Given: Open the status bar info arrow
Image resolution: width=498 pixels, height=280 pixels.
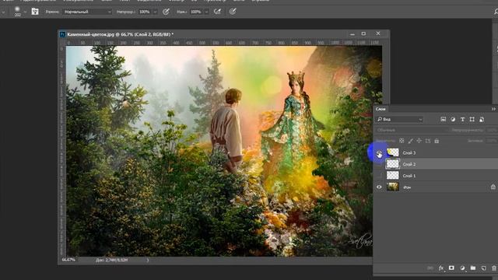Looking at the screenshot, I should (147, 260).
